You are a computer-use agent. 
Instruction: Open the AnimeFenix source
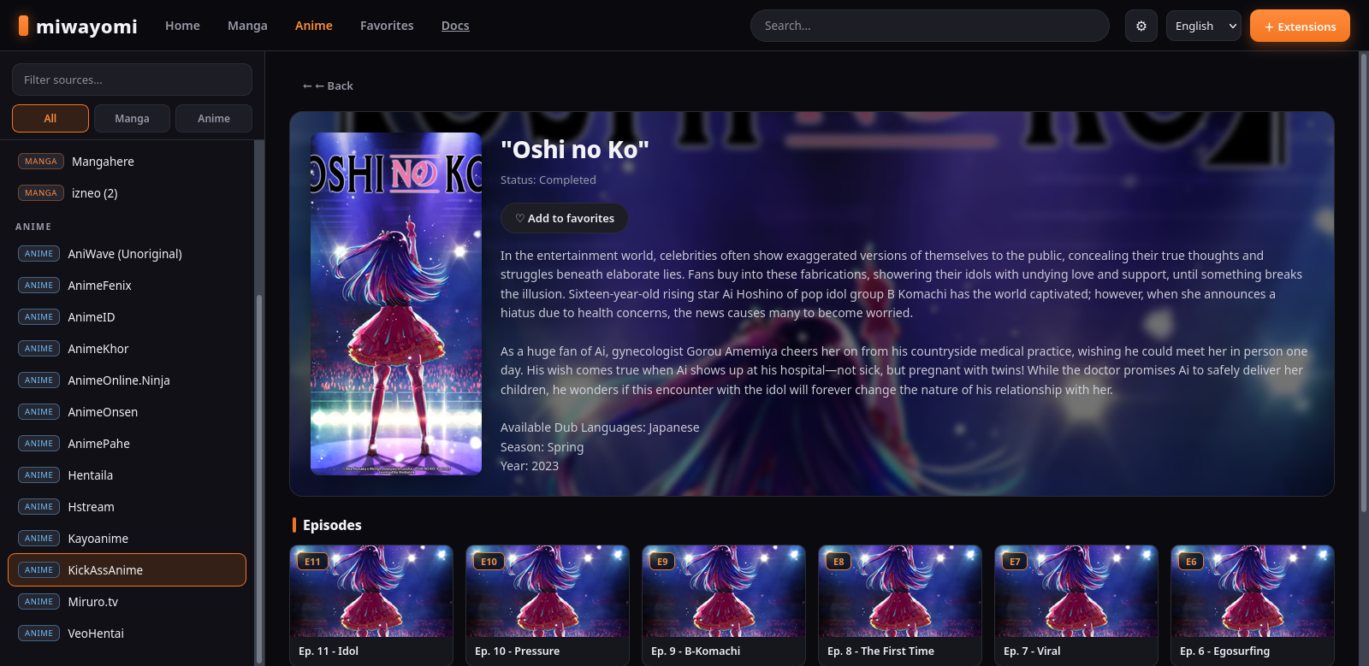[x=127, y=286]
